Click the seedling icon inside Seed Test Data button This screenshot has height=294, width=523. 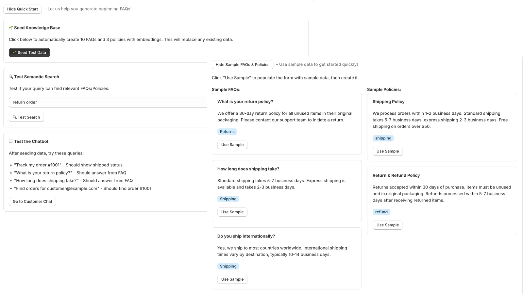14,52
